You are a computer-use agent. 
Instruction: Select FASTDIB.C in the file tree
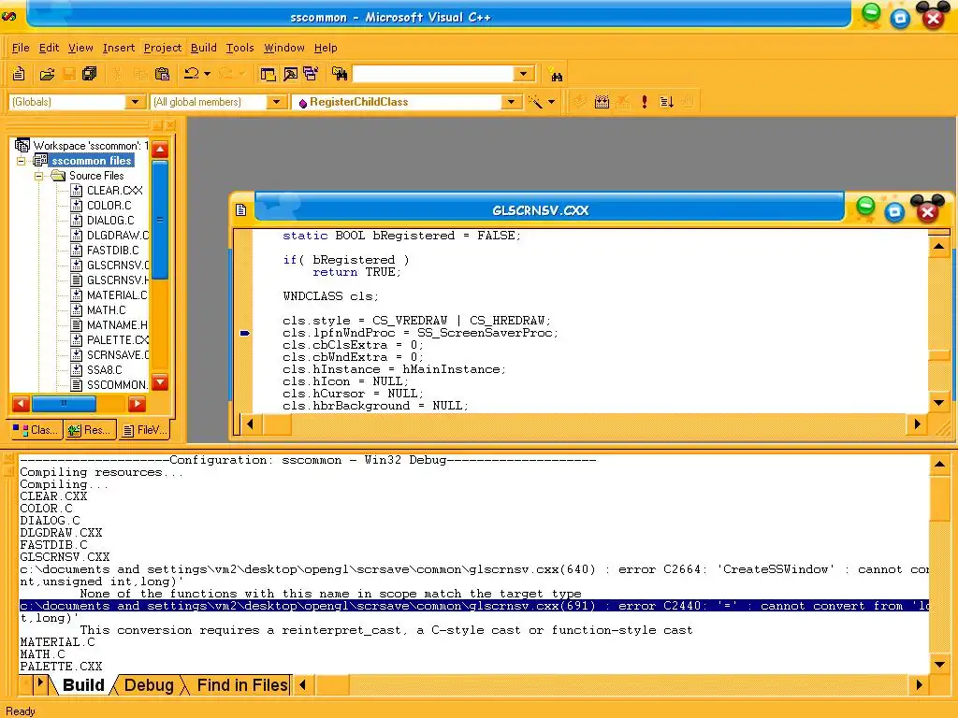[112, 251]
